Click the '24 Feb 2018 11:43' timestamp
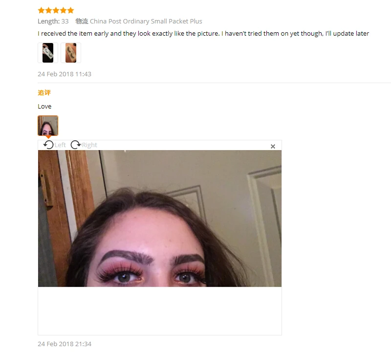391x353 pixels. point(65,74)
